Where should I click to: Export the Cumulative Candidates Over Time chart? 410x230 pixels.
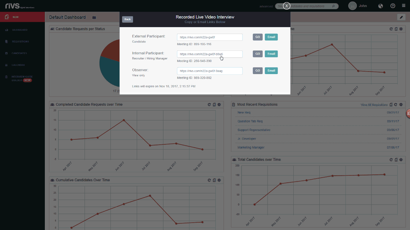(x=214, y=180)
